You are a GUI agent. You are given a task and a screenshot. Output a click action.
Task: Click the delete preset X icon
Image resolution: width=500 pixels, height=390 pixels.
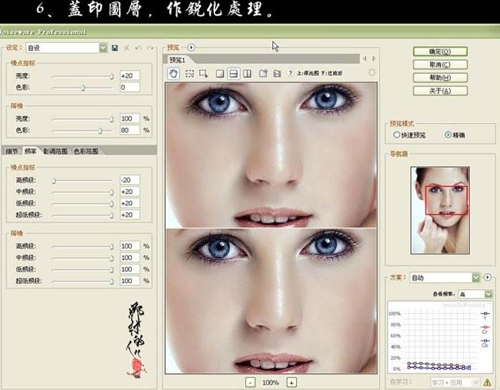[x=127, y=48]
